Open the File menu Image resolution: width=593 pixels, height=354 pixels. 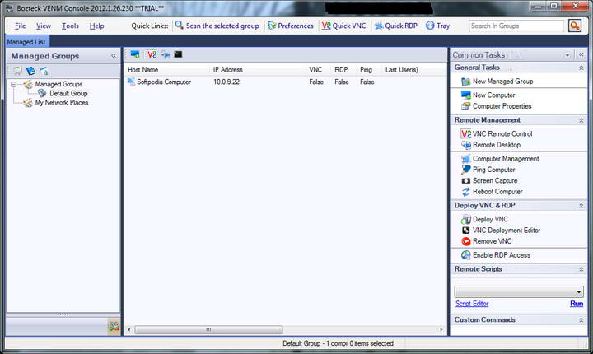[x=20, y=26]
